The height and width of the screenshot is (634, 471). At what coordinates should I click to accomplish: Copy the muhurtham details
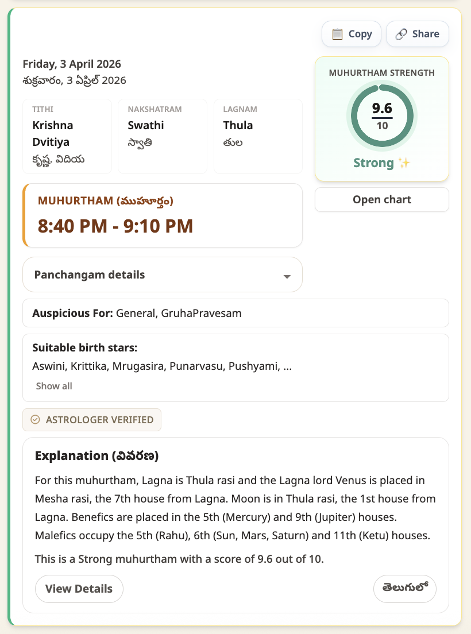click(351, 34)
